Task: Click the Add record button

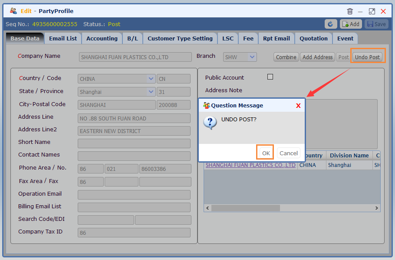Action: point(351,24)
